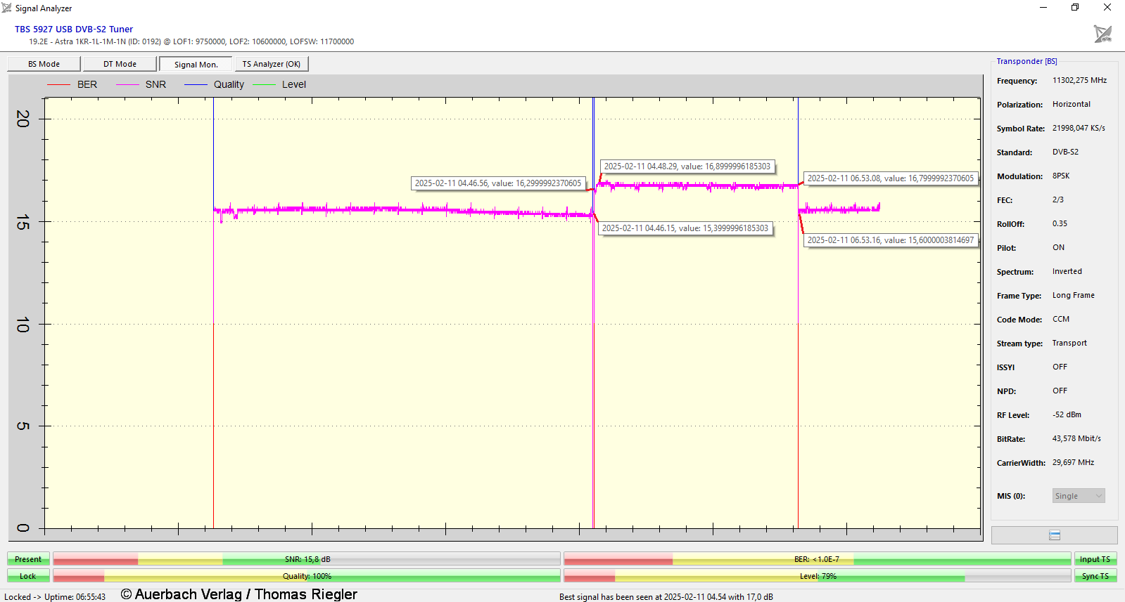Click the 8PSK modulation value
1125x602 pixels.
coord(1061,176)
